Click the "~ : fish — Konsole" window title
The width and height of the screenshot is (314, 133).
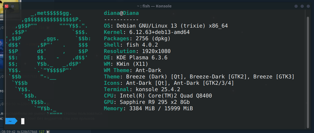154,6
